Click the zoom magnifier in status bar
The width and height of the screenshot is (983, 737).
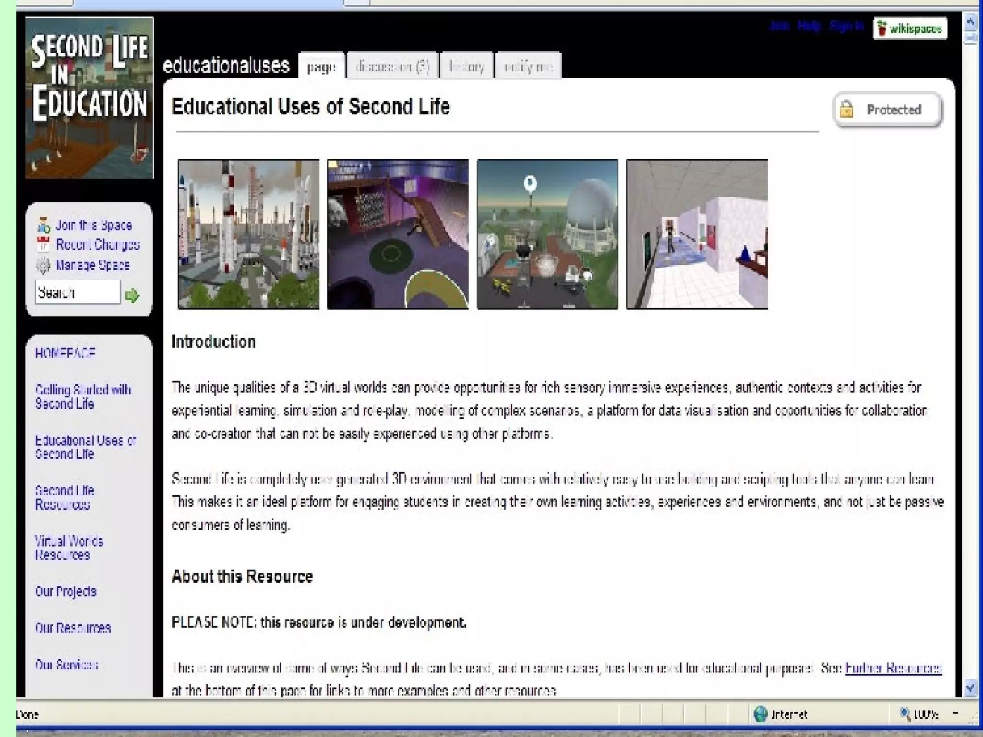[904, 714]
